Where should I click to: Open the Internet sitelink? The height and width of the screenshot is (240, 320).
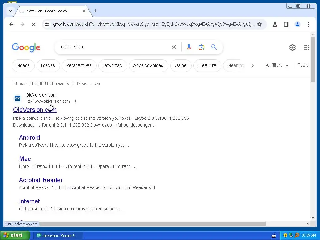tap(29, 201)
